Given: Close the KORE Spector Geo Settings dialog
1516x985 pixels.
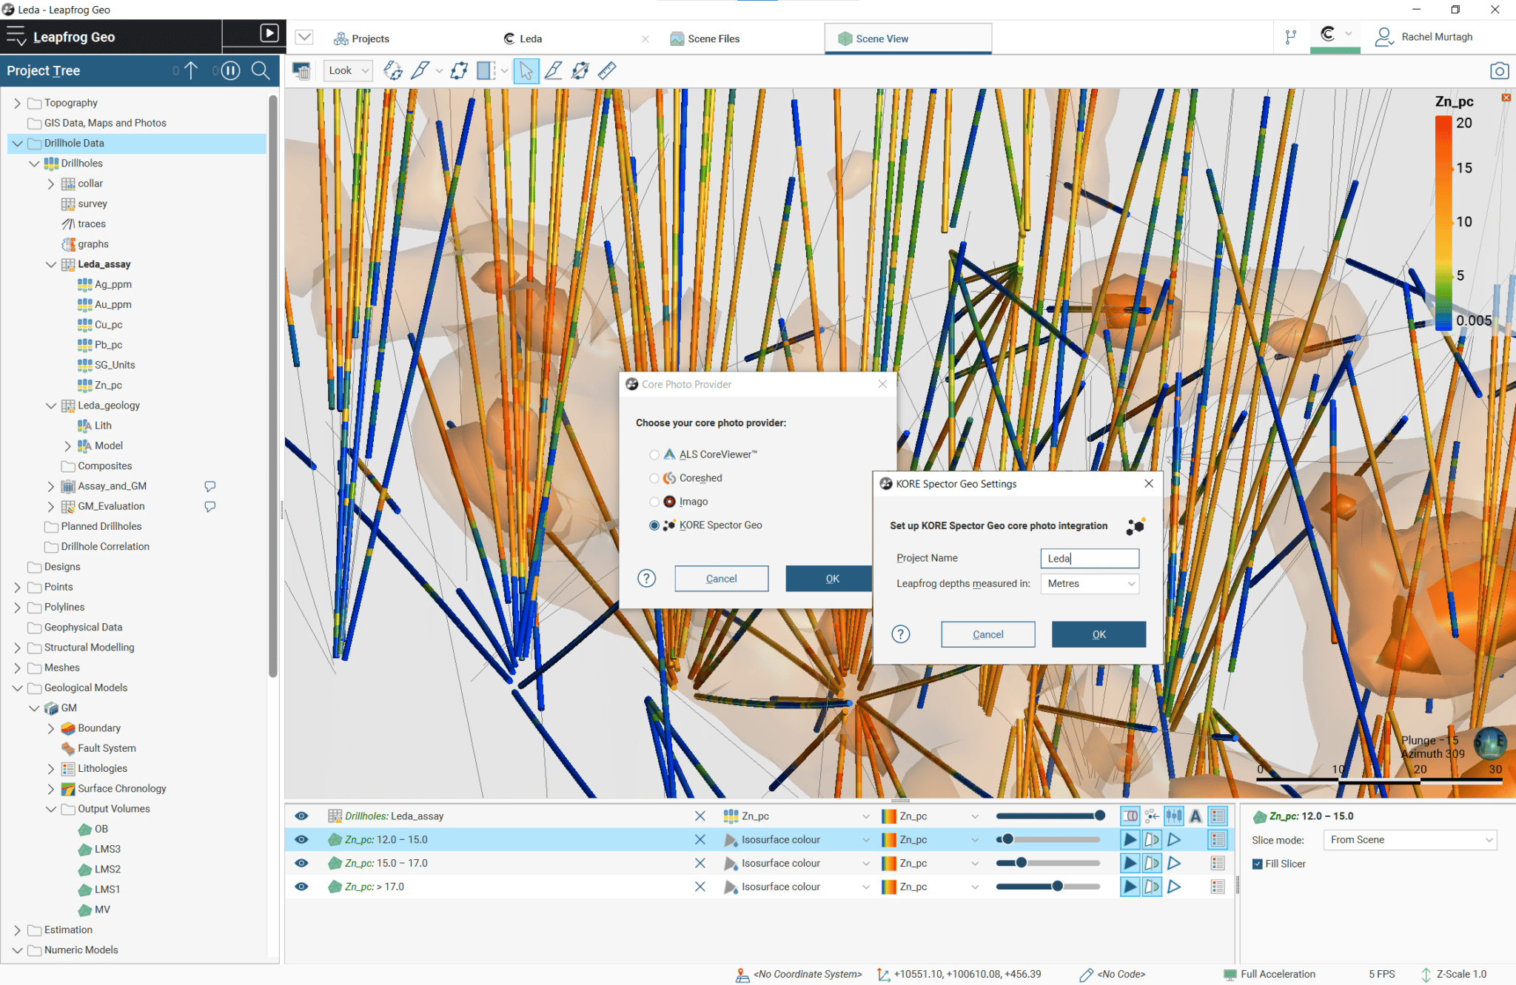Looking at the screenshot, I should click(1149, 483).
